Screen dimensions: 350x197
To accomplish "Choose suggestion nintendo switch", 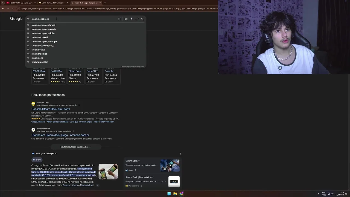I will 40,62.
